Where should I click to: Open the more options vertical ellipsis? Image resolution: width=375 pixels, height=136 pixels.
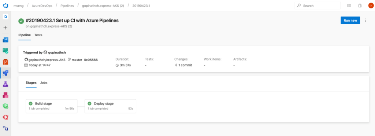click(x=365, y=21)
